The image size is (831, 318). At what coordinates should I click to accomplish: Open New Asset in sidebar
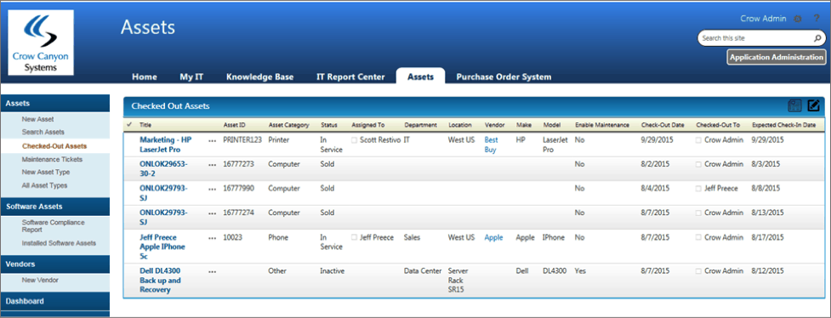[37, 119]
